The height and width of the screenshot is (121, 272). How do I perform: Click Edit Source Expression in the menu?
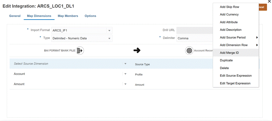point(236,76)
